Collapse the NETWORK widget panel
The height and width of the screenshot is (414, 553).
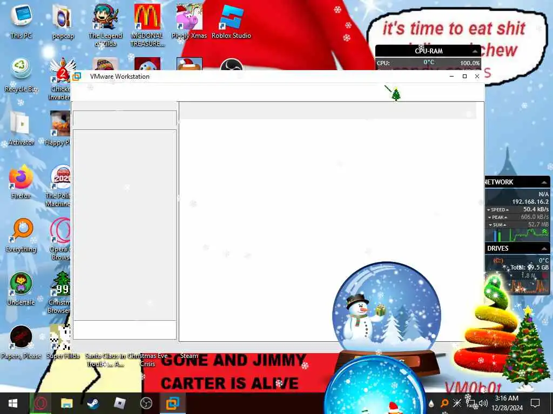coord(544,182)
